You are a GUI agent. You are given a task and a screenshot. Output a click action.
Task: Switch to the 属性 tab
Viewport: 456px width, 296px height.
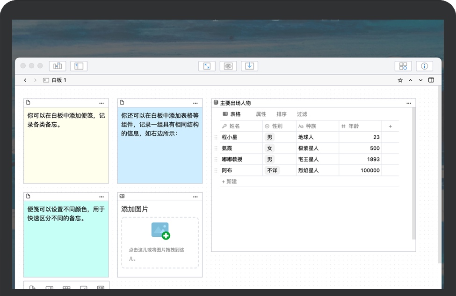261,114
